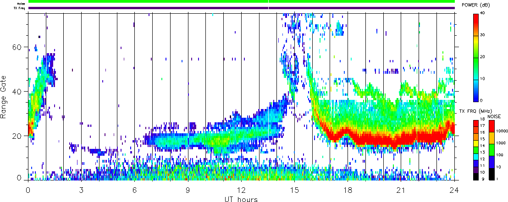Click NOISE legend tick label '1000'
This screenshot has height=202, width=508.
pyautogui.click(x=500, y=143)
